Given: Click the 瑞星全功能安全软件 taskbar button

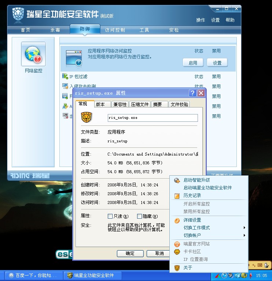Looking at the screenshot, I should (x=93, y=275).
